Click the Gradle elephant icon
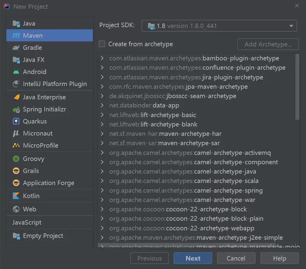 [x=16, y=48]
